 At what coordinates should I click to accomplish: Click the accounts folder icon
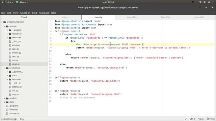pos(7,26)
